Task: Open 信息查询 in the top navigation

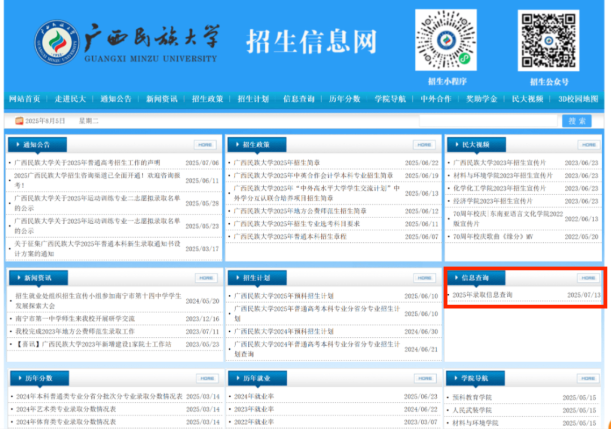Action: pyautogui.click(x=299, y=99)
